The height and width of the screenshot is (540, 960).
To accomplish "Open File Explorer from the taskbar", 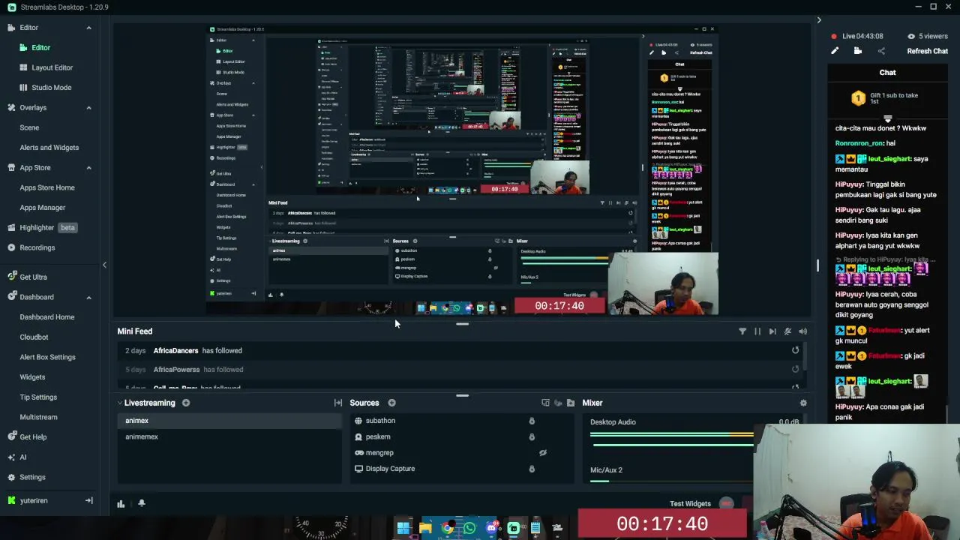I will click(x=425, y=528).
